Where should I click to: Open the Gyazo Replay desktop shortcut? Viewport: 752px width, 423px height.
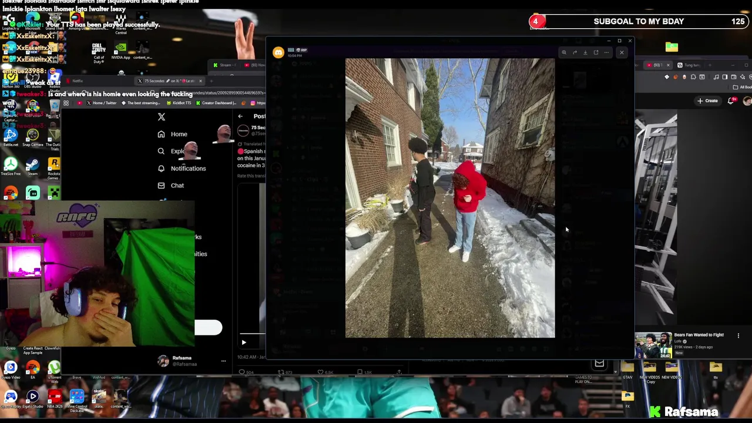coord(11,398)
